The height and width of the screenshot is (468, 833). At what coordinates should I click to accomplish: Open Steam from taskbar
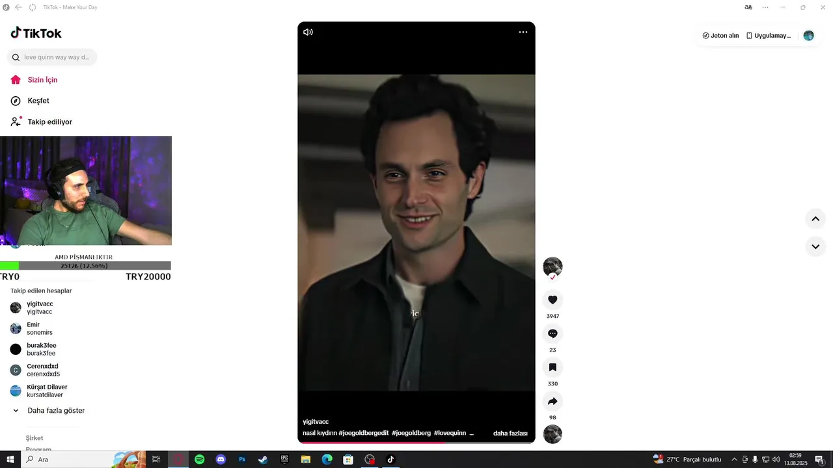coord(263,460)
